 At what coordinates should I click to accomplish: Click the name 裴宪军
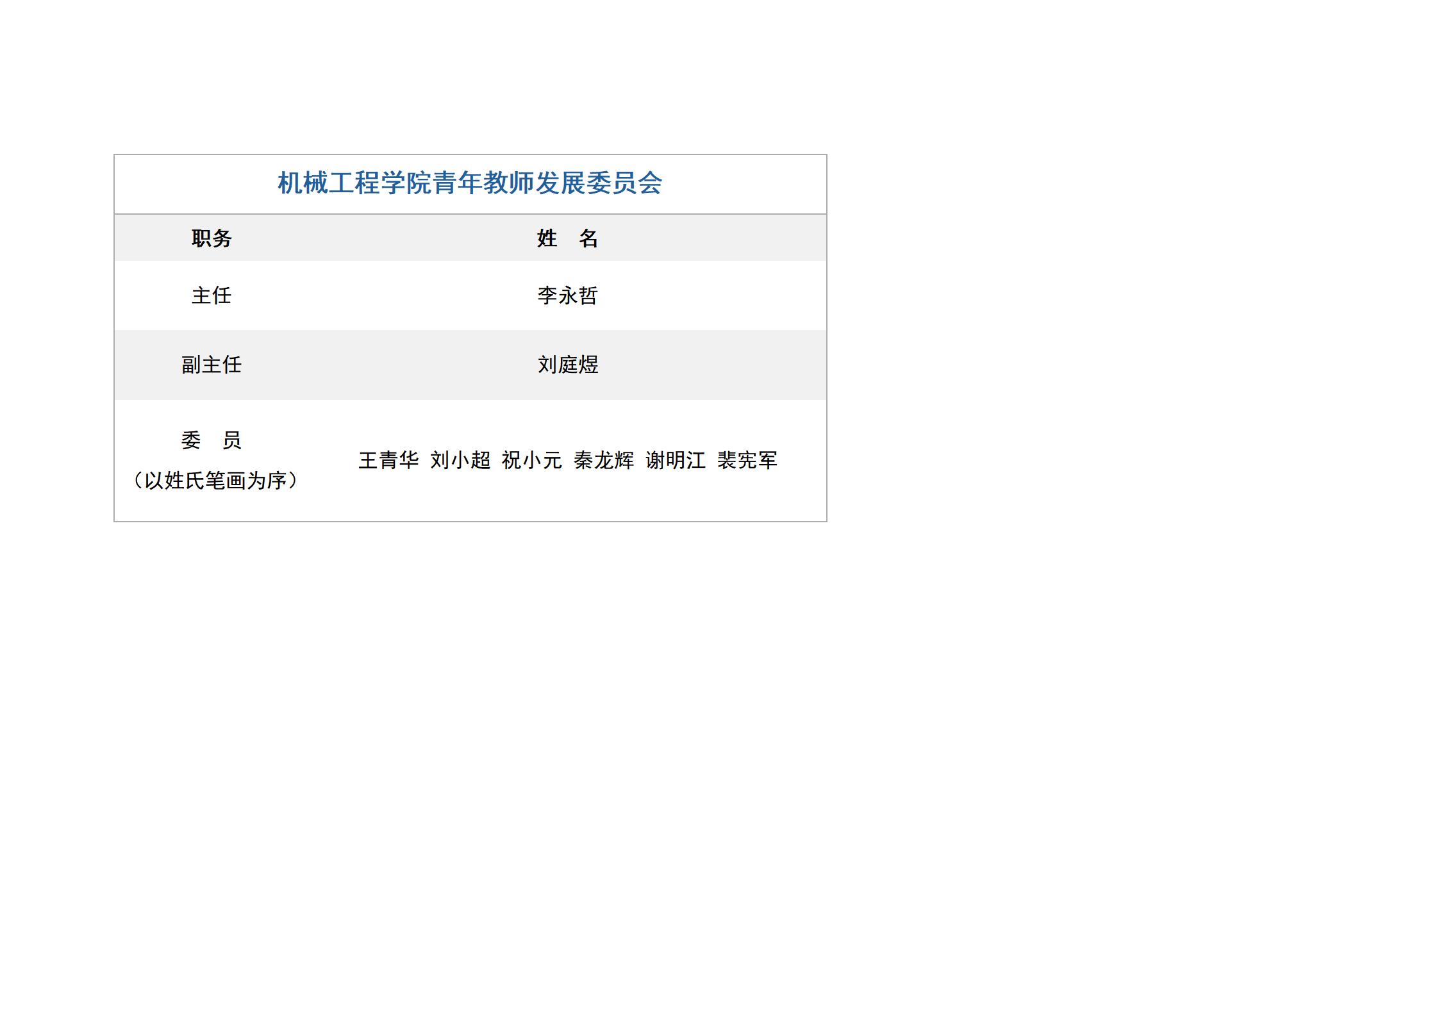(747, 460)
